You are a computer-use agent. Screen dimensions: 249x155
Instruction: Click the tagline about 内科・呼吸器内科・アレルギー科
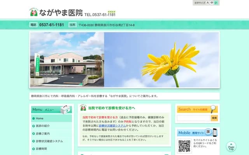95,96
